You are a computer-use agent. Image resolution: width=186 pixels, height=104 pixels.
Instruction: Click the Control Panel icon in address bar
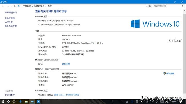[18, 6]
